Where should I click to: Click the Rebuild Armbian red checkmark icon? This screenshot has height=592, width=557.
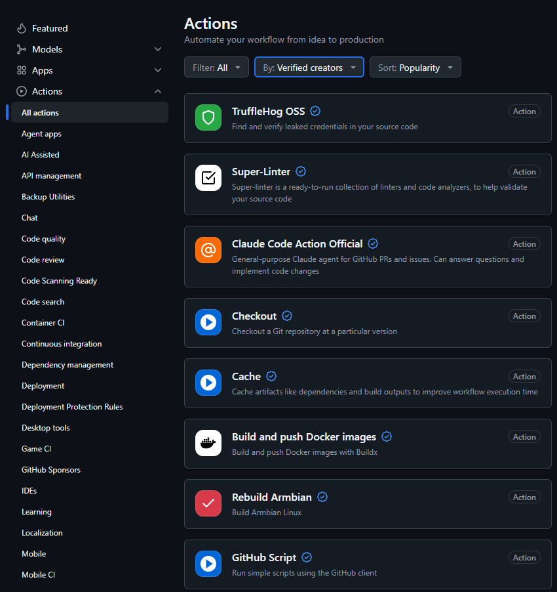[x=208, y=503]
